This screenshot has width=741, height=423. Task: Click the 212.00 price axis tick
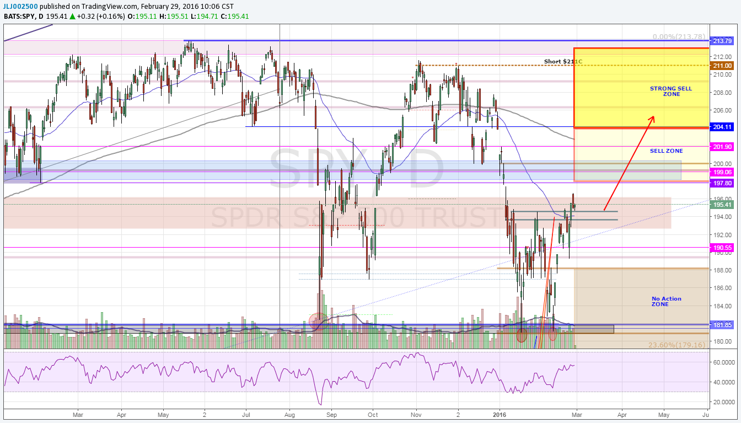(x=722, y=57)
